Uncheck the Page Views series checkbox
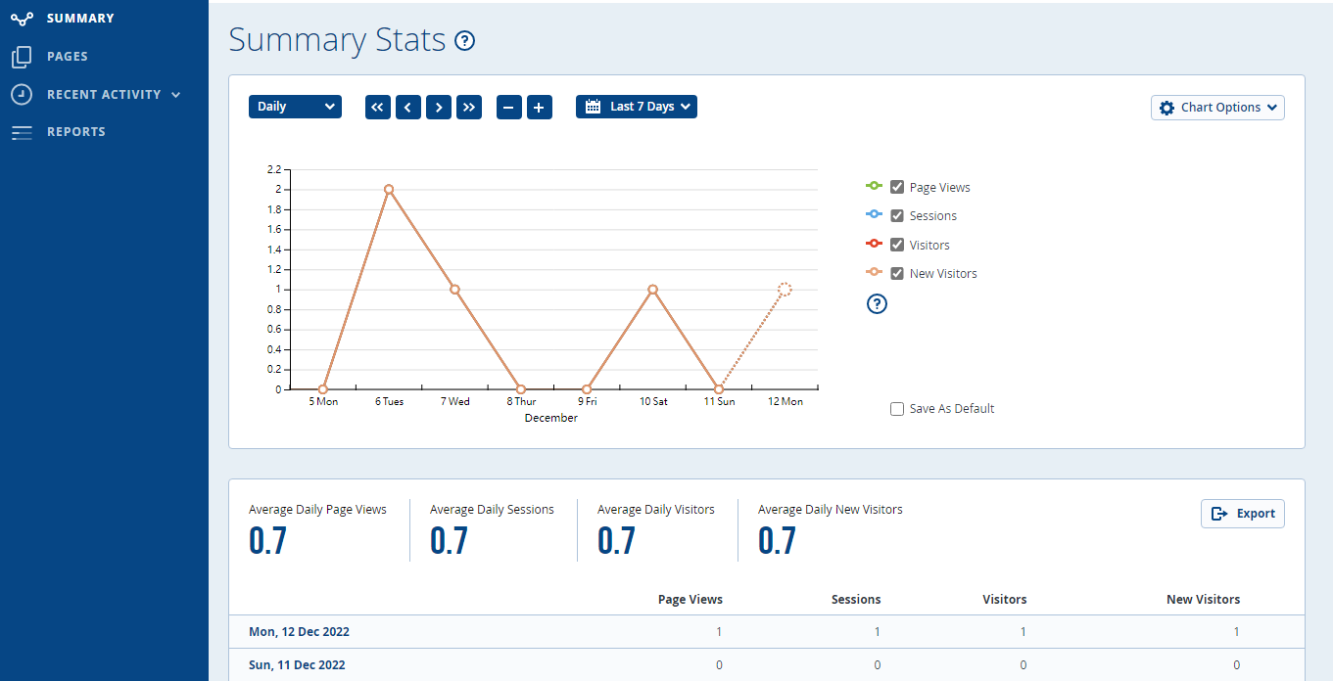The height and width of the screenshot is (681, 1333). (x=897, y=187)
